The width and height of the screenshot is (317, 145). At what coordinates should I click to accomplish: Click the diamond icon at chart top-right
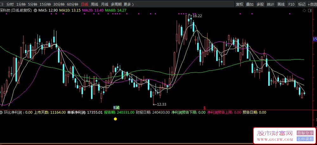[x=304, y=10]
